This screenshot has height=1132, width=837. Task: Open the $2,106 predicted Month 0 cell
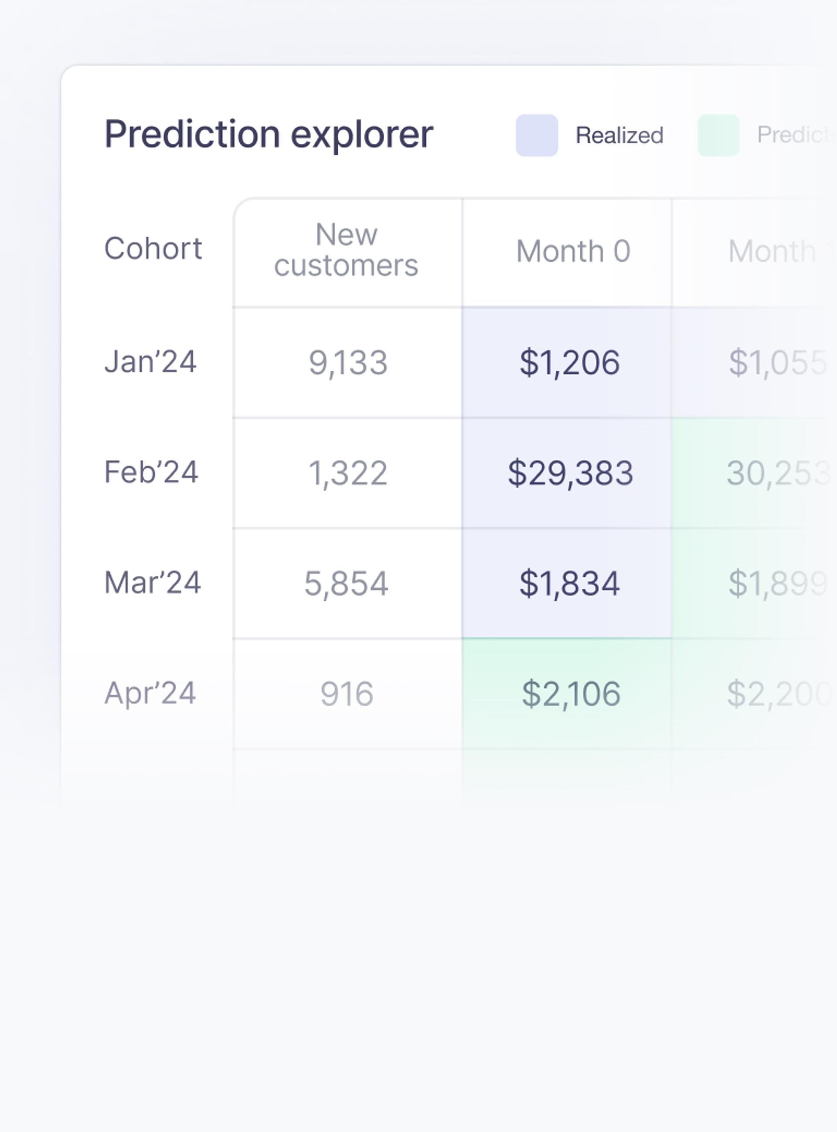click(x=567, y=694)
